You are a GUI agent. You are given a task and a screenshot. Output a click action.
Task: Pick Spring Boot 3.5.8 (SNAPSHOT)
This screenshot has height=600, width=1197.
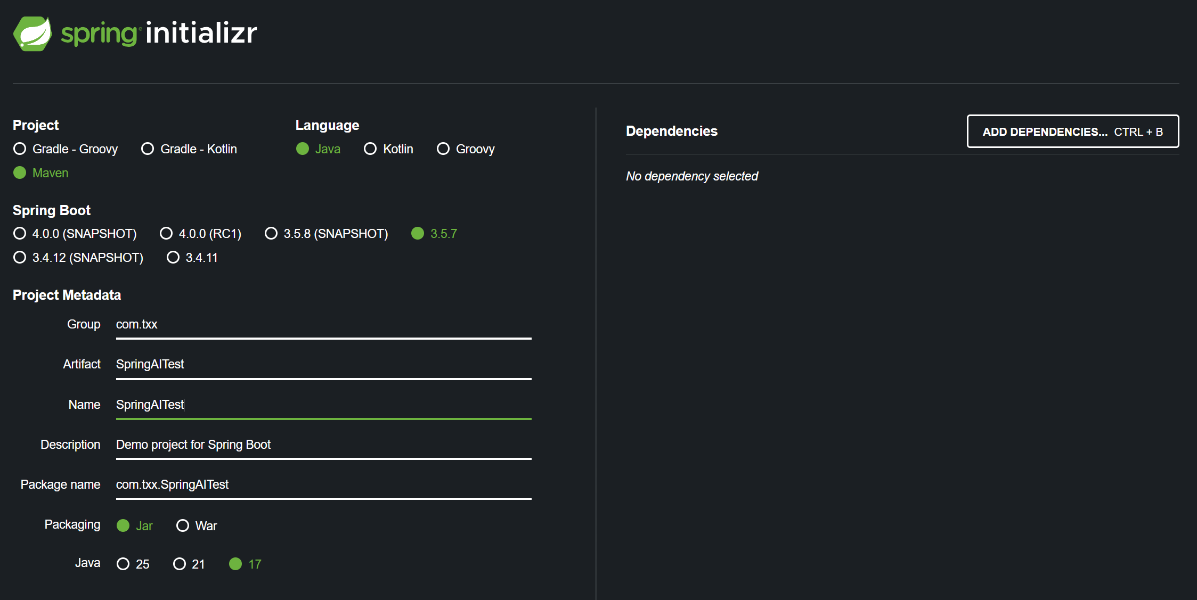tap(271, 234)
